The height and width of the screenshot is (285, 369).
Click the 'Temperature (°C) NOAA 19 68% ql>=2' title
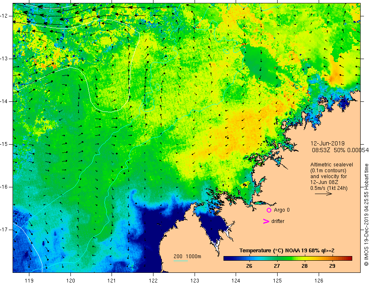(287, 251)
